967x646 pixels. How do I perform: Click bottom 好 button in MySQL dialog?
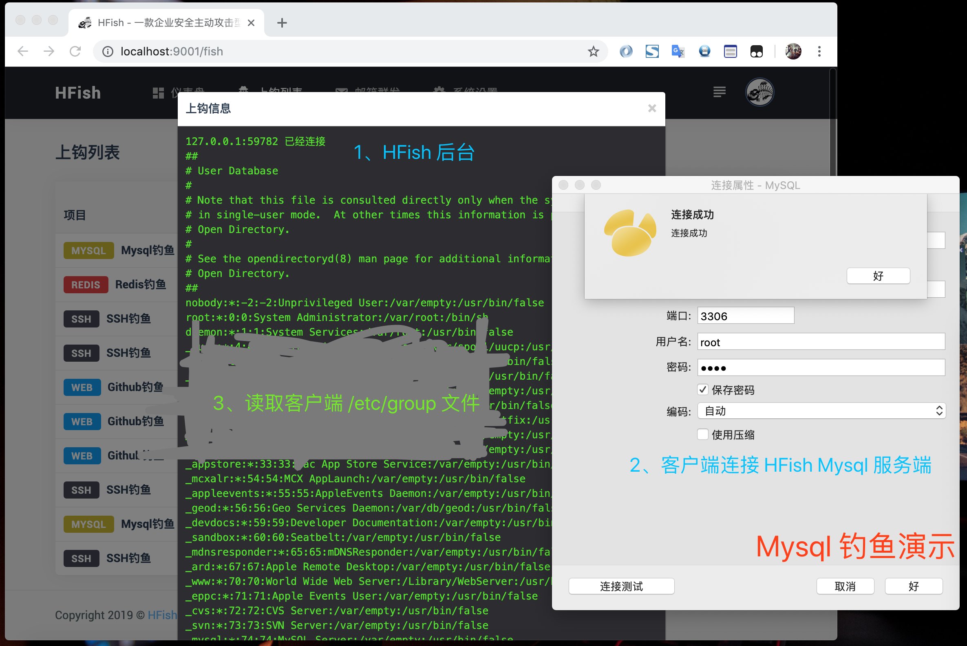click(914, 586)
